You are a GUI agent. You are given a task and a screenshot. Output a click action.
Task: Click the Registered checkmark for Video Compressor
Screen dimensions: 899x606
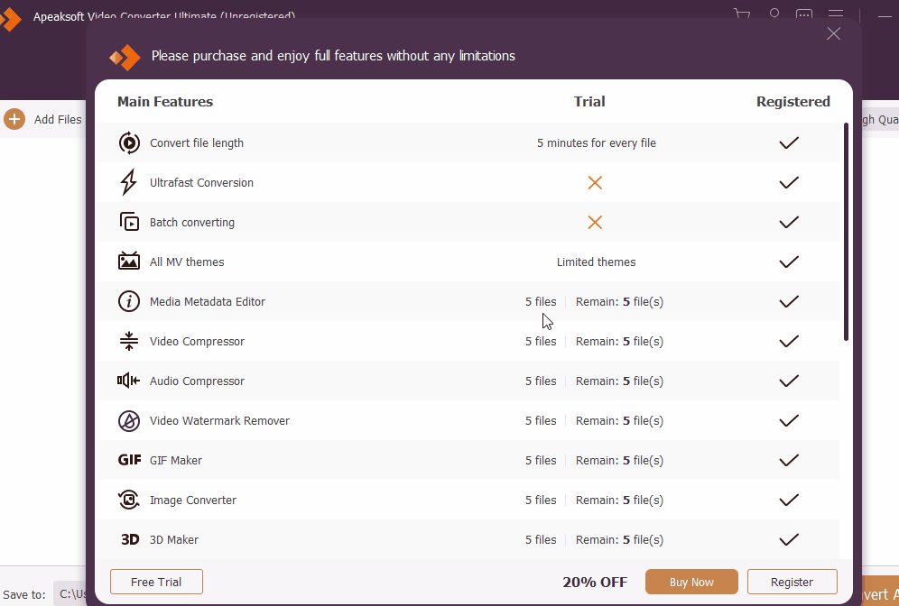789,342
